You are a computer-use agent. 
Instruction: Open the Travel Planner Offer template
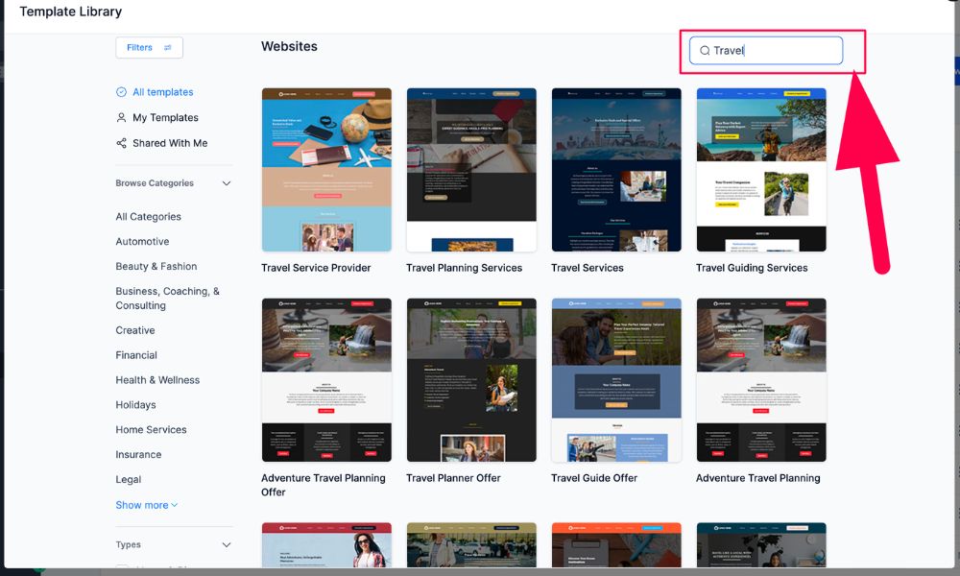pos(471,380)
